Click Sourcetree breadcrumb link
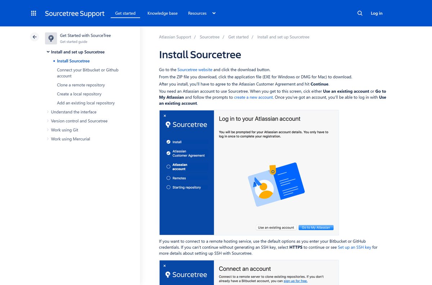432x285 pixels. (210, 37)
